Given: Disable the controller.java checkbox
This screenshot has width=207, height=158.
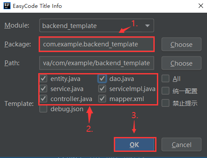Looking at the screenshot, I should pos(44,99).
